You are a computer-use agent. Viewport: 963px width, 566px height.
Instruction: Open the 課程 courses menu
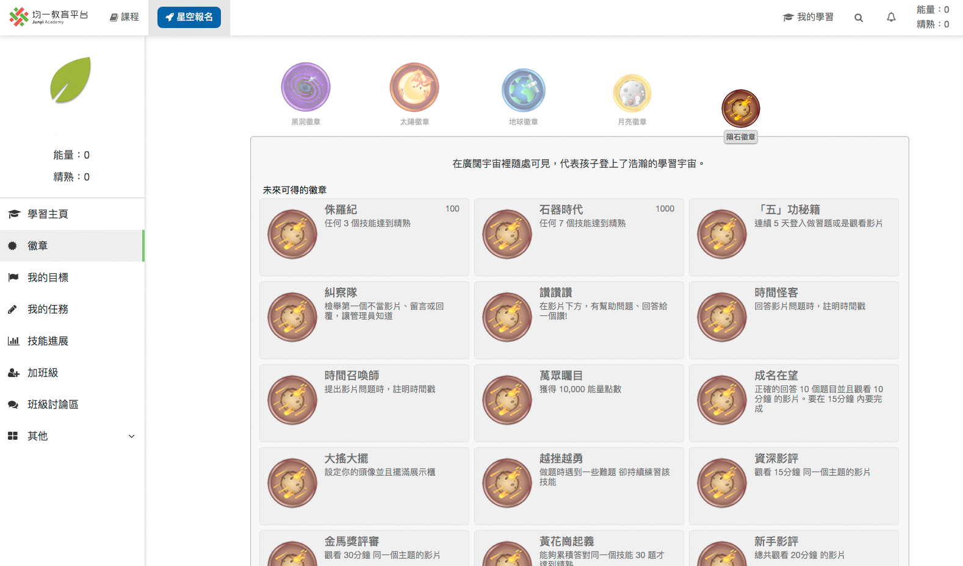124,17
